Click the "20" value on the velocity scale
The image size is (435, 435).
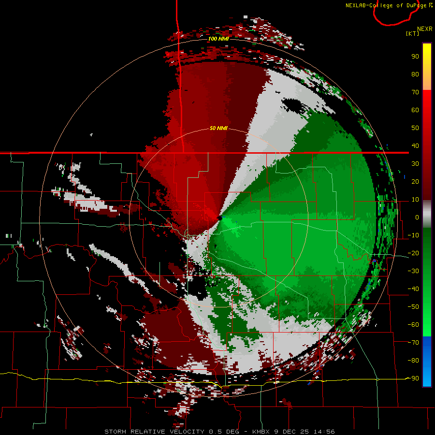click(415, 182)
